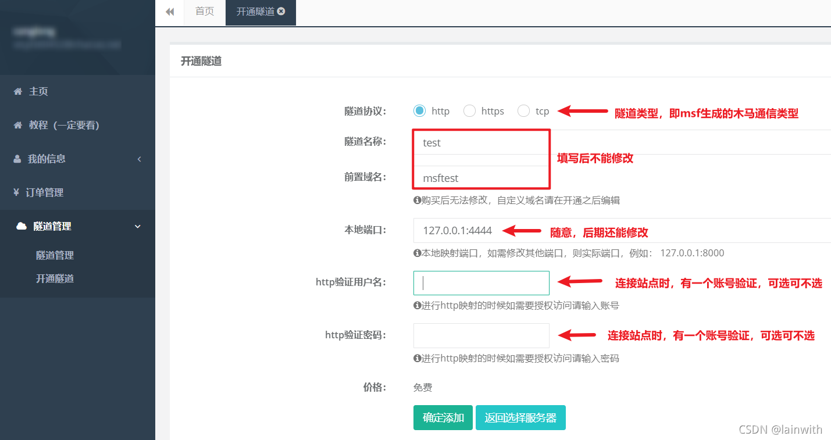Click home icon beside 教程
Viewport: 831px width, 440px height.
(x=18, y=125)
